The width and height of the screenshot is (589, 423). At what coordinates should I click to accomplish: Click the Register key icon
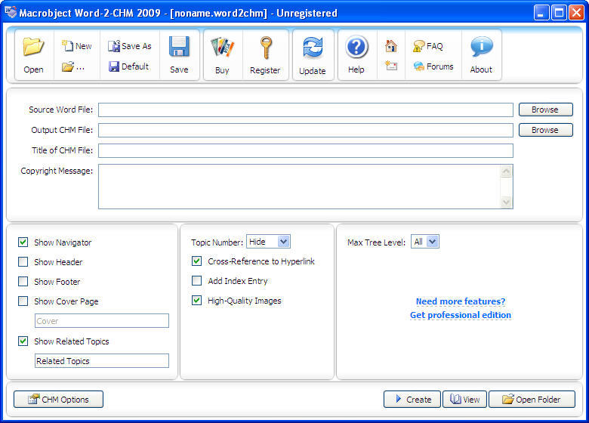point(265,48)
